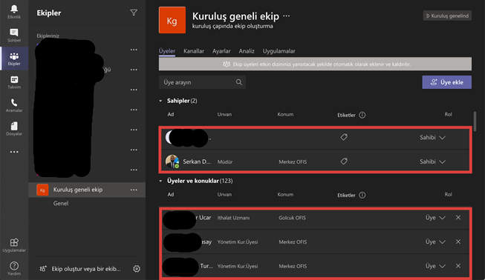Click Konum column header under Üyeler ve konuklar

(x=285, y=195)
